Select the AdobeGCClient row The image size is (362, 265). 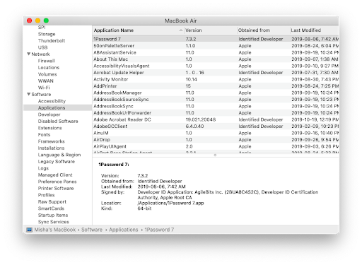point(216,126)
